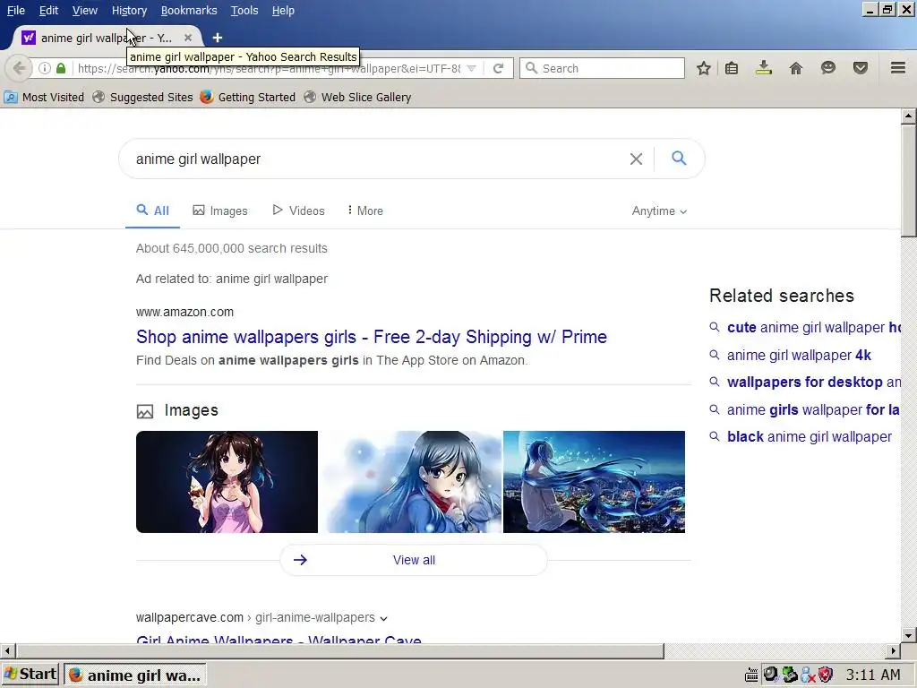
Task: Switch to the Images search tab
Action: point(220,211)
